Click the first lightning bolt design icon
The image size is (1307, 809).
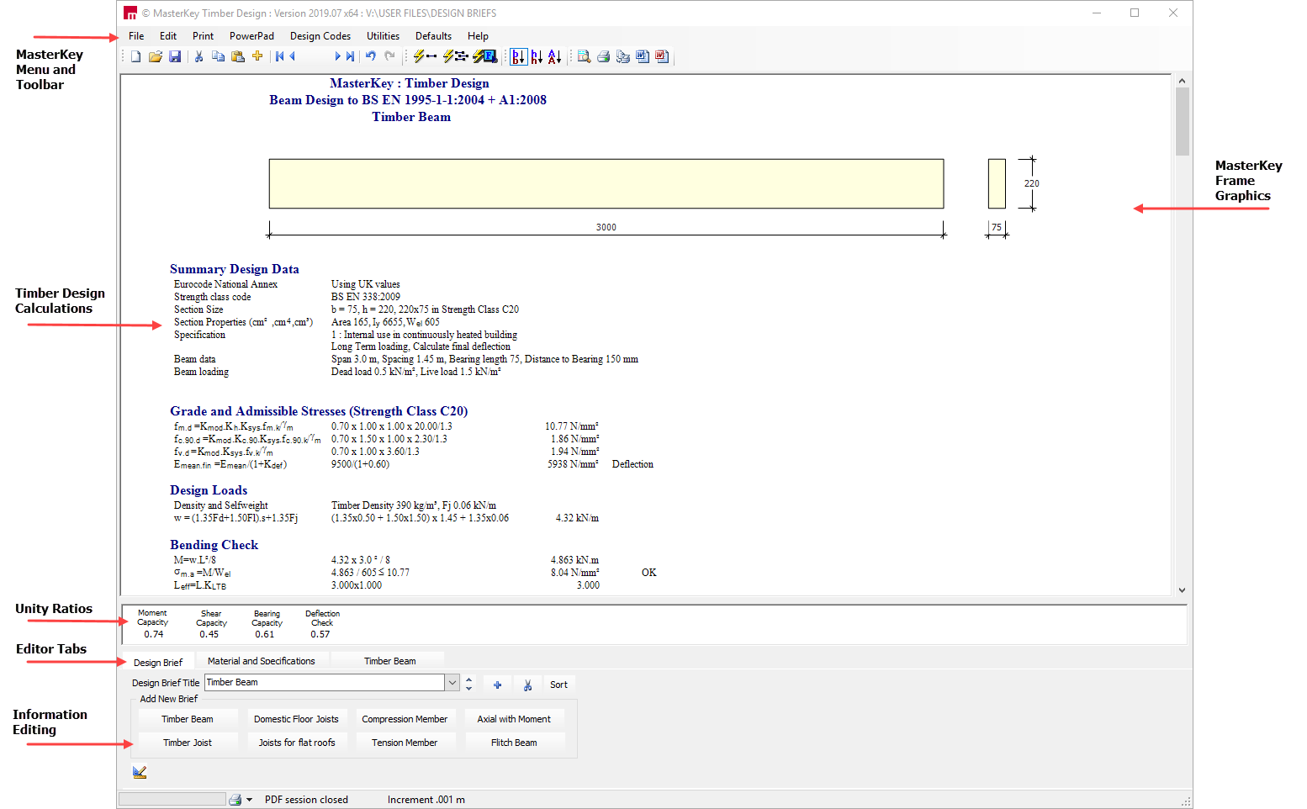[x=425, y=56]
